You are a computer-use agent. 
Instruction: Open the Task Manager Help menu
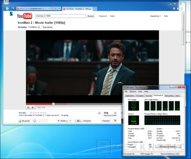click(x=146, y=91)
